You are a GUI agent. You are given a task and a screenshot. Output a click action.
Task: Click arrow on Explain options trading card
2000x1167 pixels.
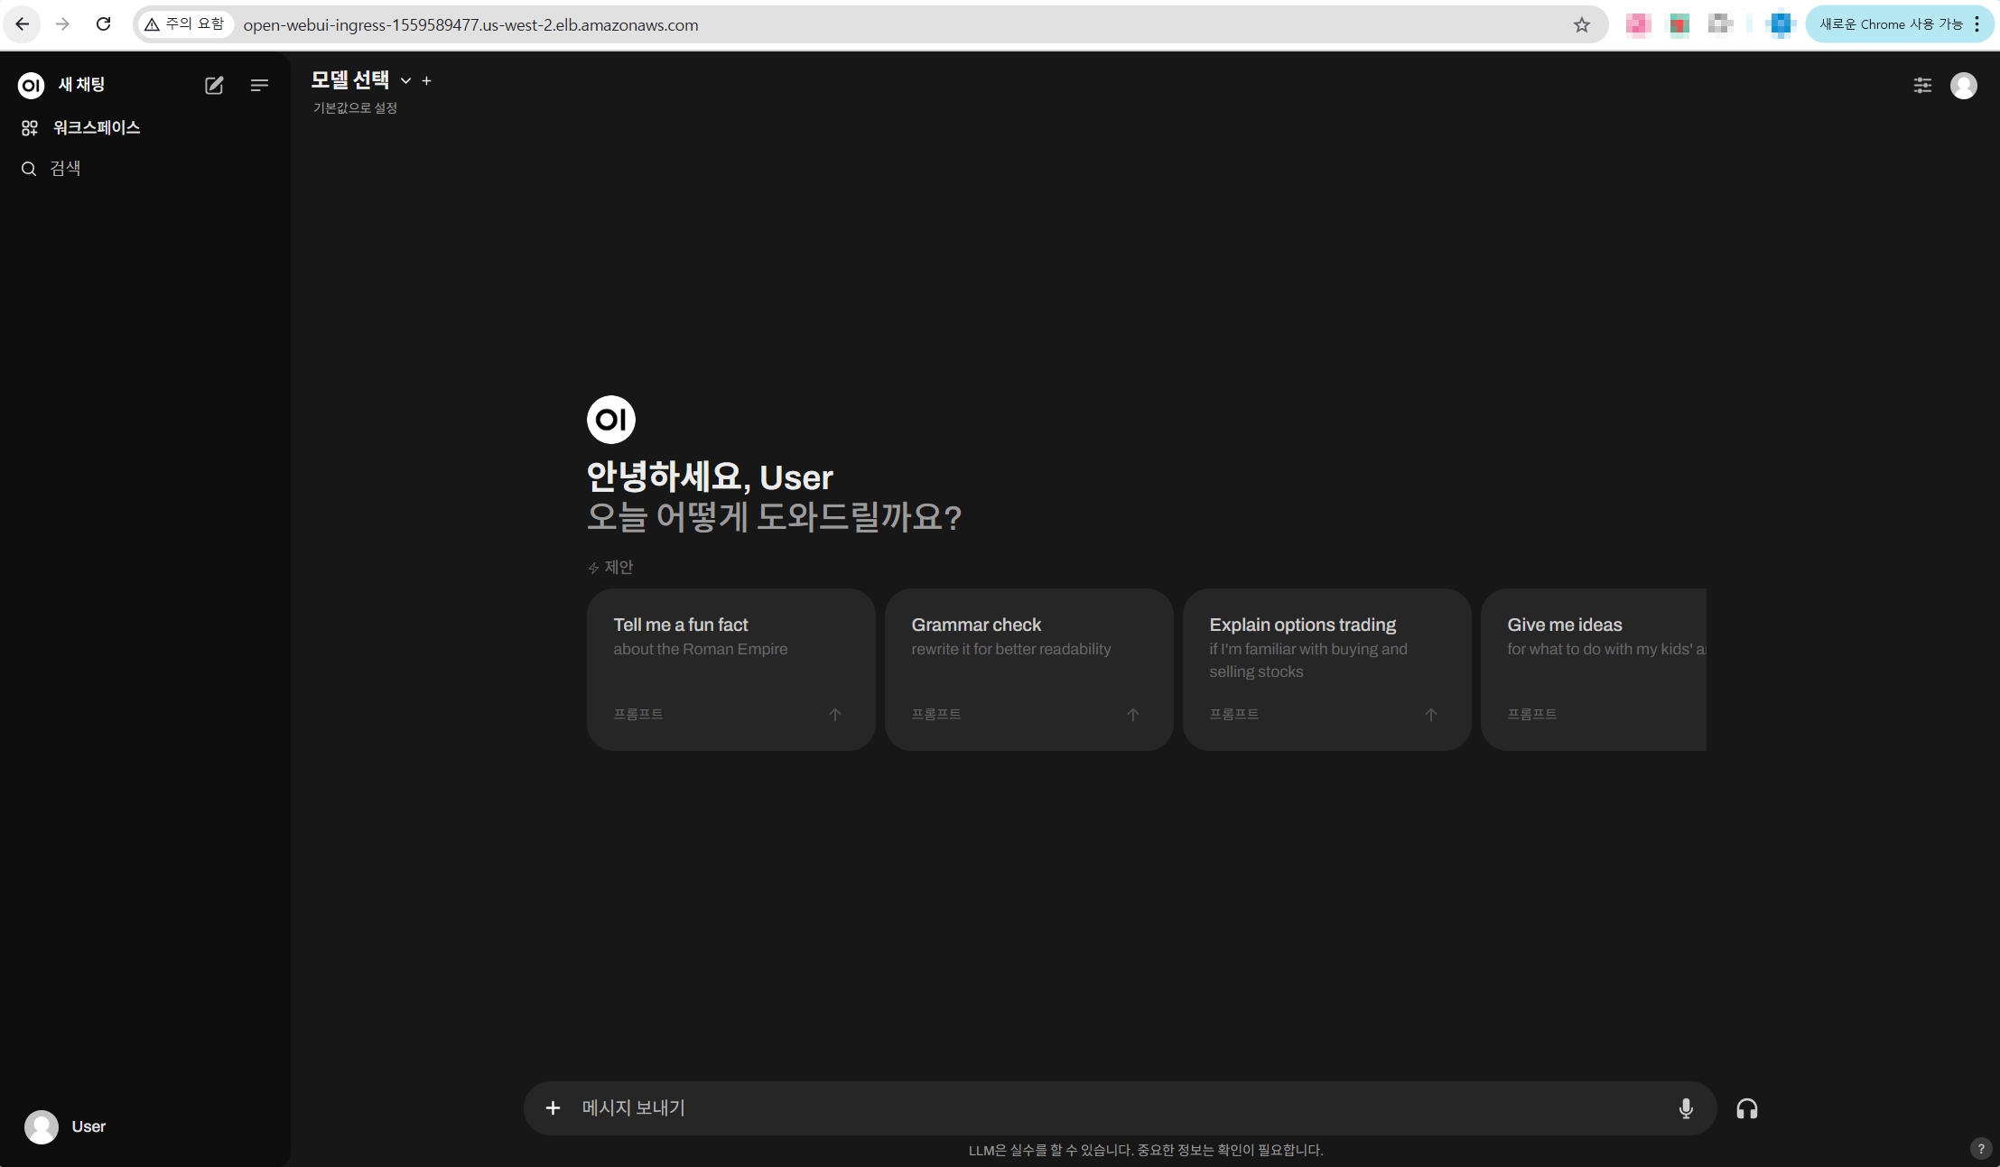pos(1430,715)
